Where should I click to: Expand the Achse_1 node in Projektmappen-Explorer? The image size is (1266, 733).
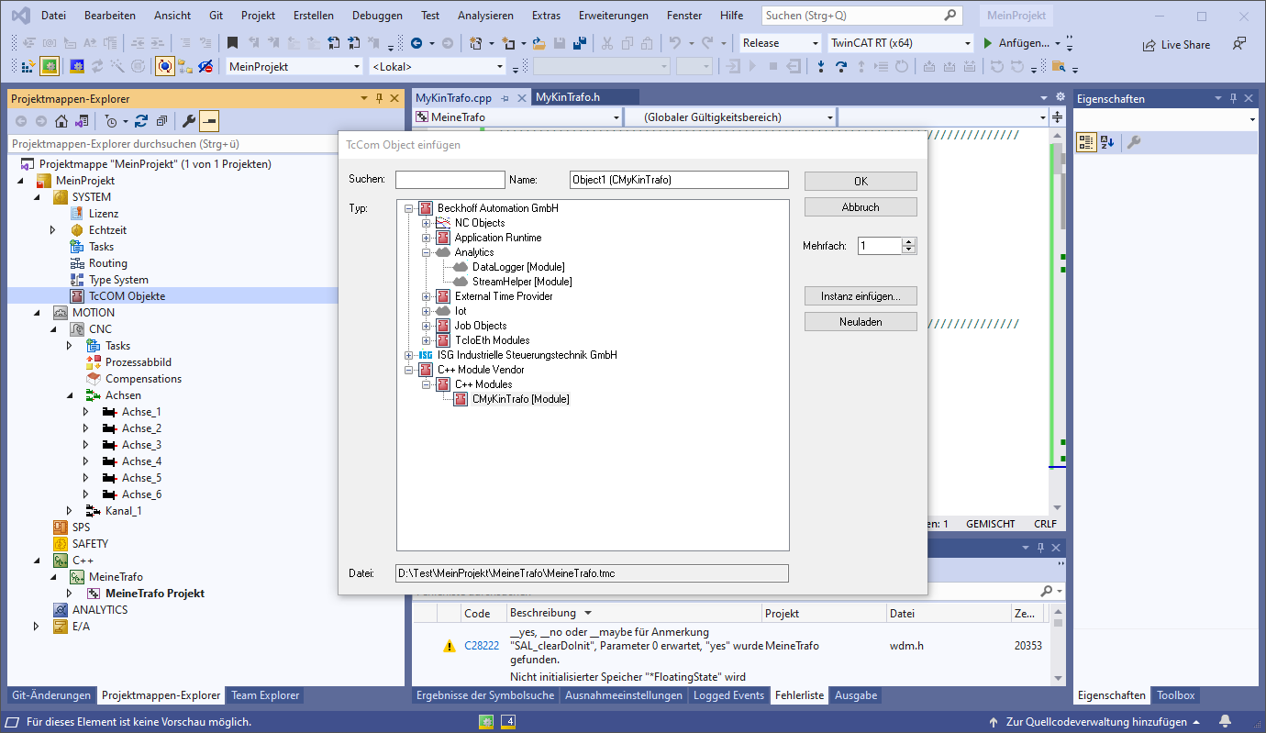[86, 412]
